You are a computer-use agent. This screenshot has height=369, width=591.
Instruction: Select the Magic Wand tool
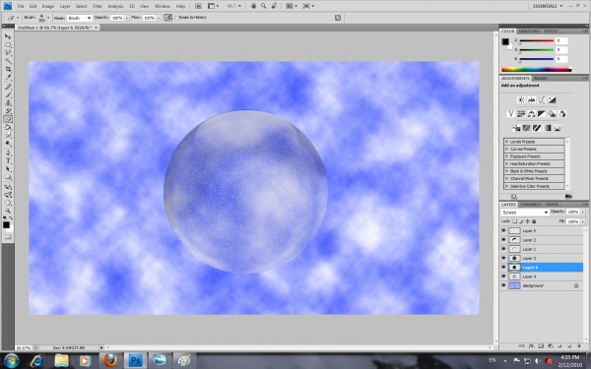point(8,61)
